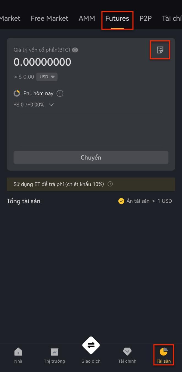Image resolution: width=182 pixels, height=372 pixels.
Task: Tap the ET fee payment banner
Action: 91,184
